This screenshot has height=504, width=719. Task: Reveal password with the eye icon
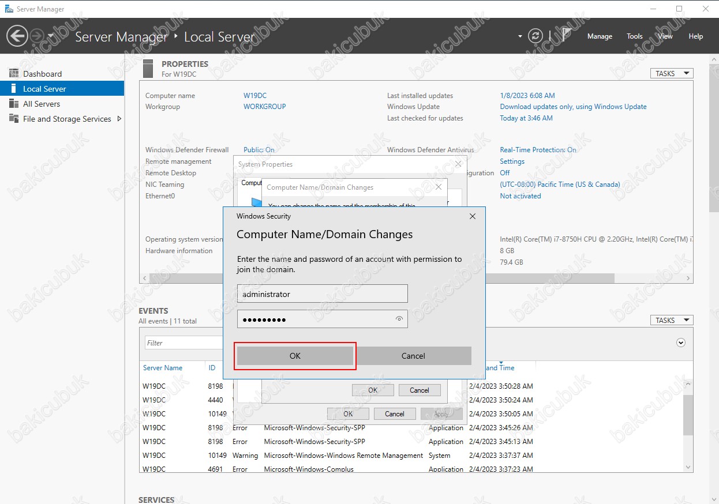pos(399,319)
